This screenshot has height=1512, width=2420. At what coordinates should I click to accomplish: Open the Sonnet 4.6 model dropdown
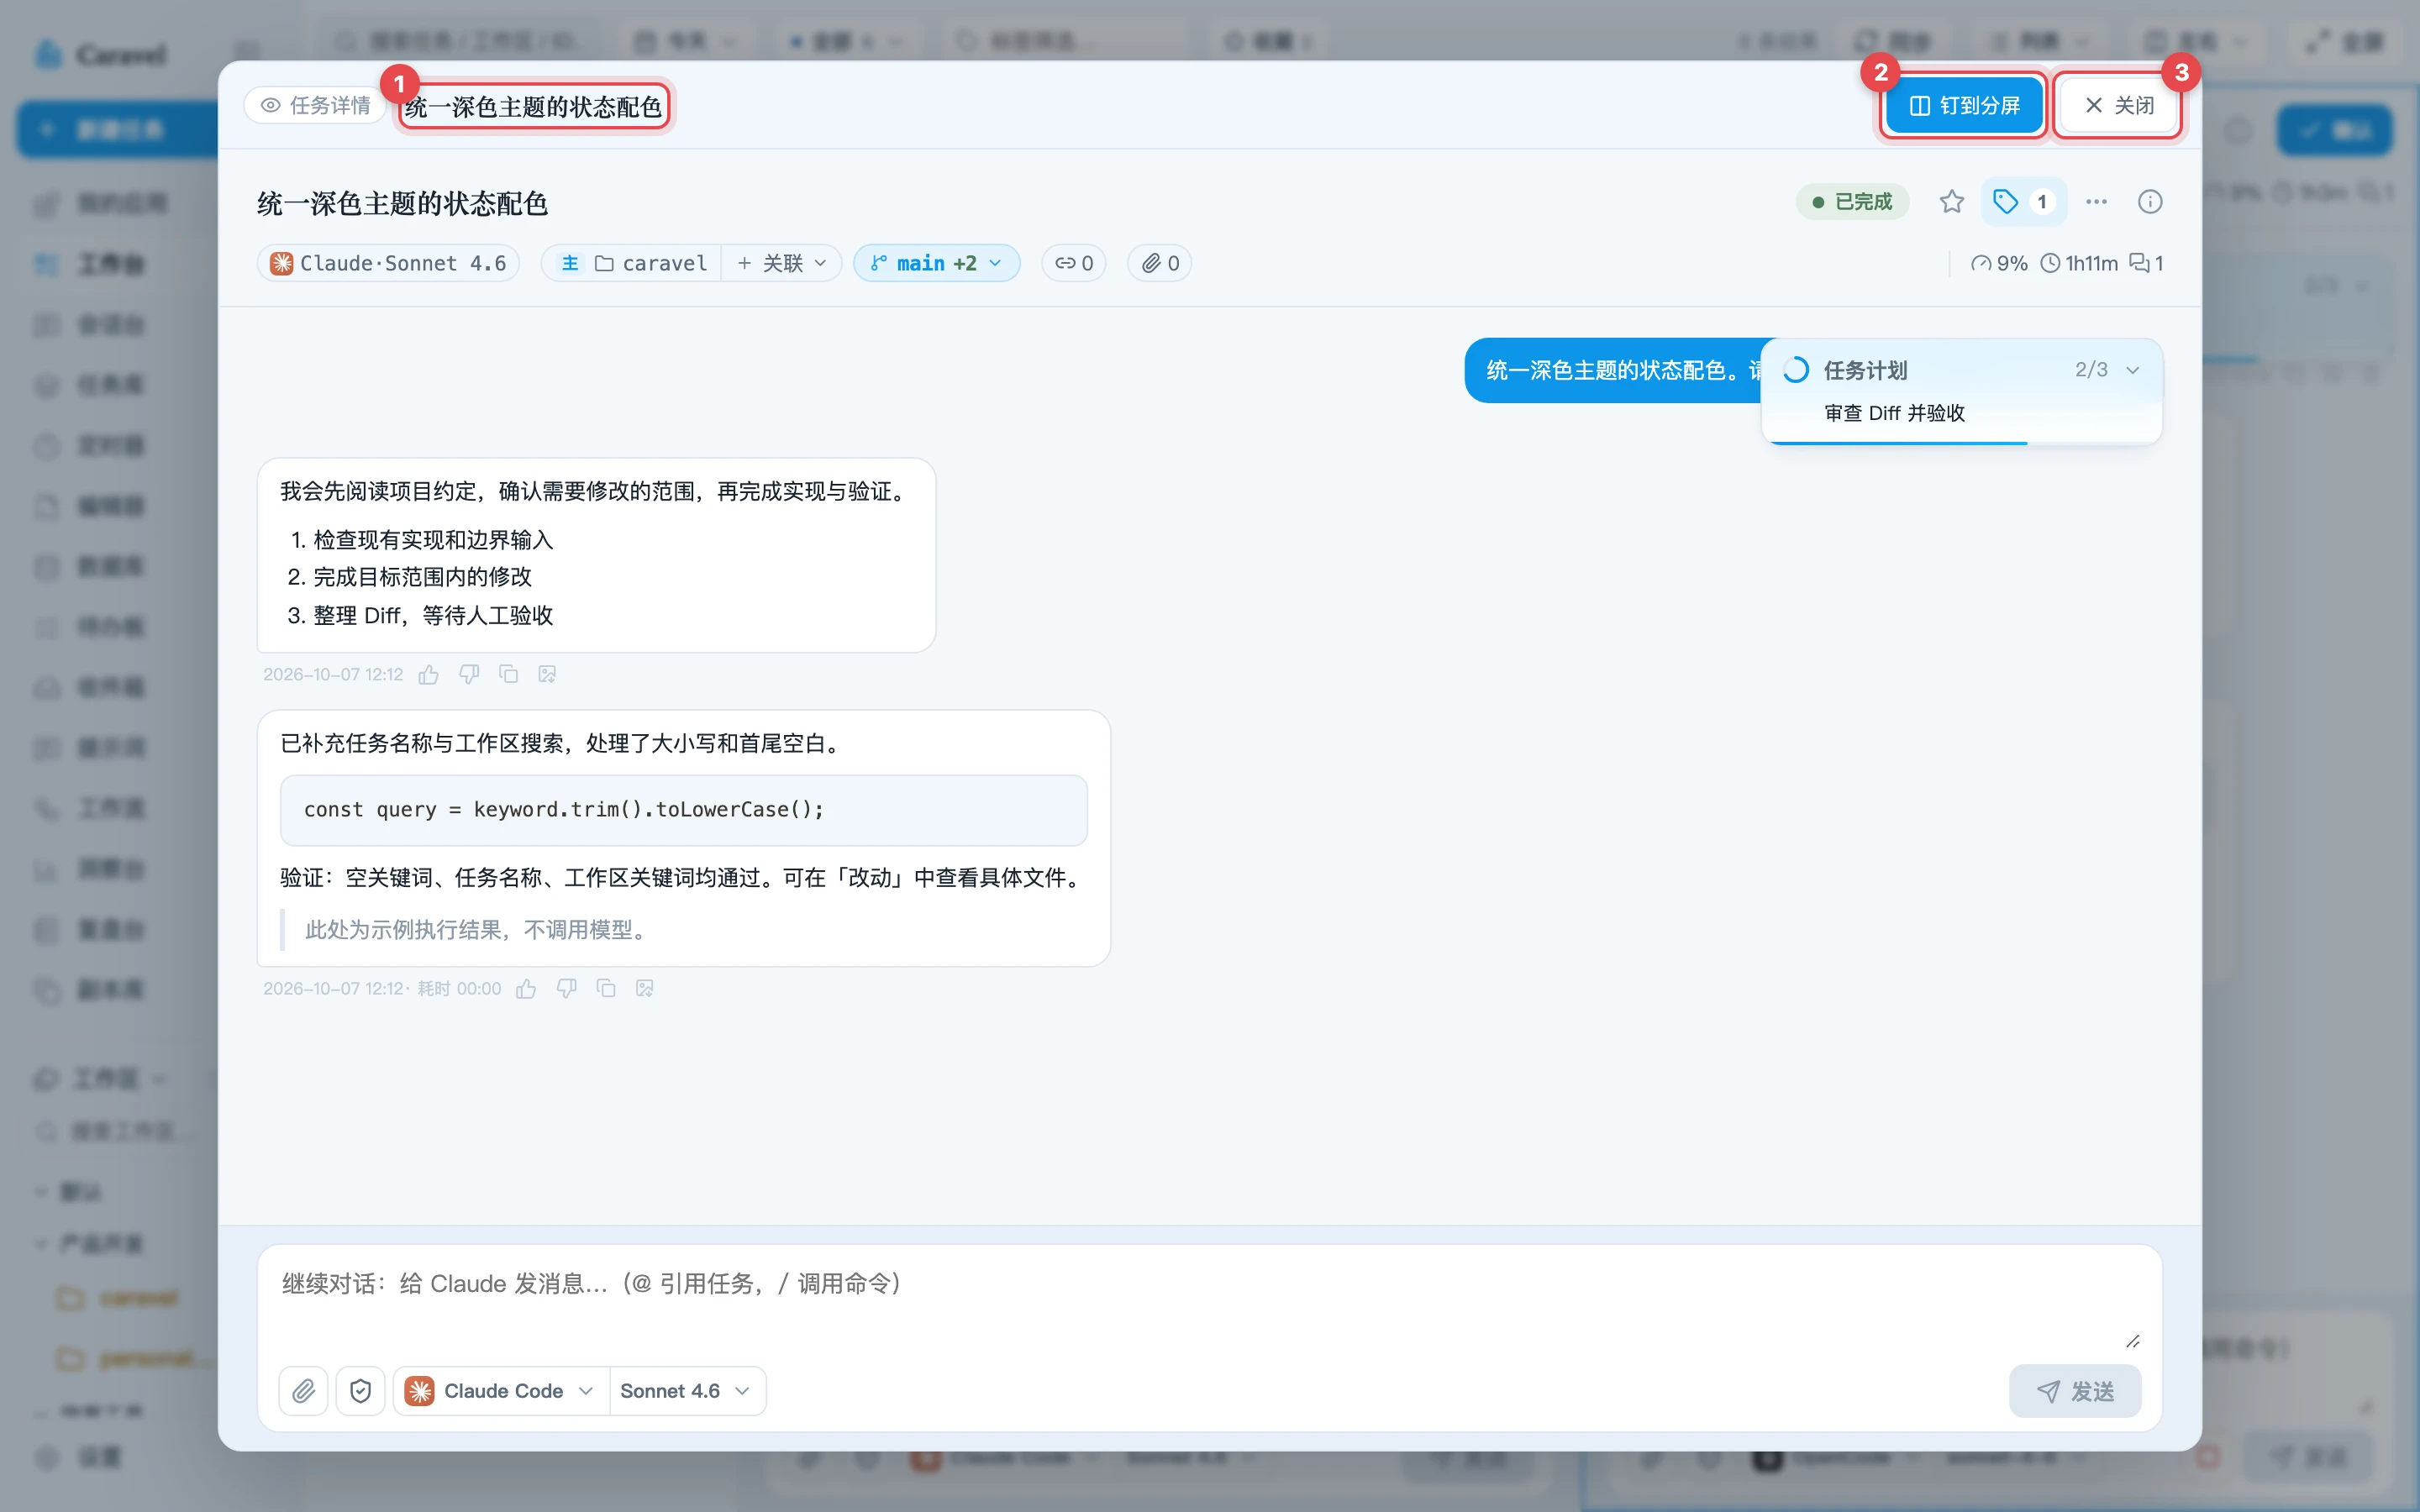pos(686,1391)
